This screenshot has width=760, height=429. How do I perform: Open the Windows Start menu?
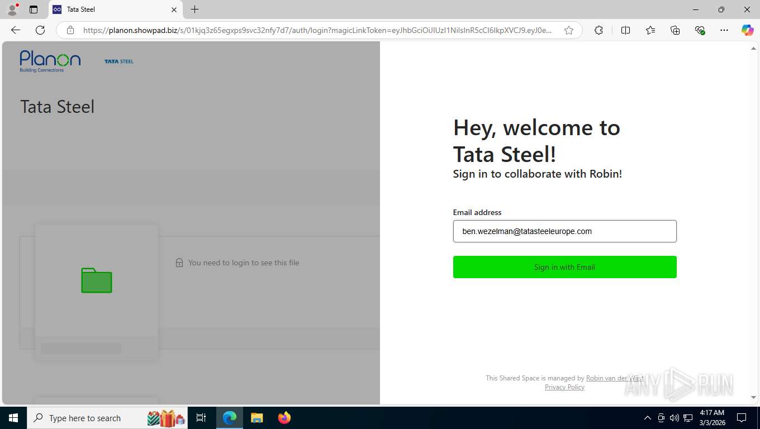click(x=13, y=418)
